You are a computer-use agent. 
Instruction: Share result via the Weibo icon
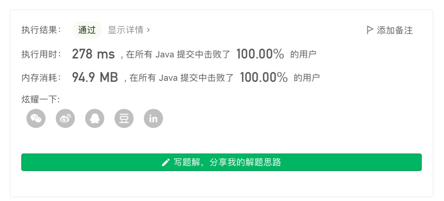(65, 118)
